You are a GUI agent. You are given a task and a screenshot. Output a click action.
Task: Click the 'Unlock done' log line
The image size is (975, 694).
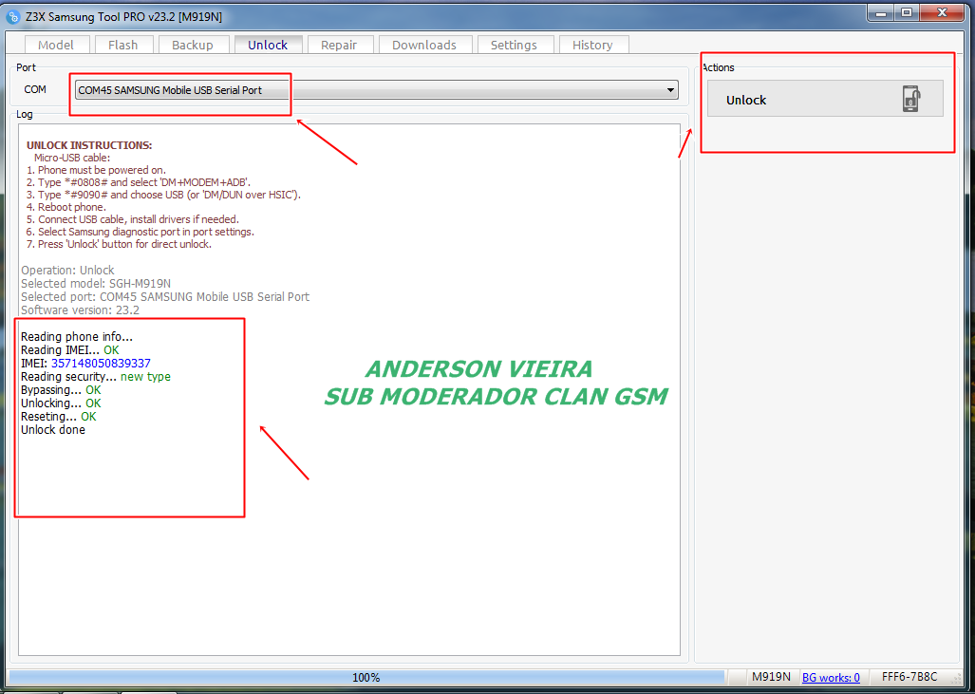(x=53, y=430)
